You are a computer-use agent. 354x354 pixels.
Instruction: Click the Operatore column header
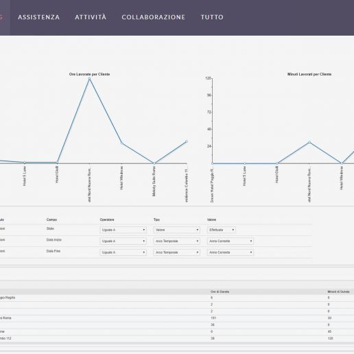click(x=107, y=220)
